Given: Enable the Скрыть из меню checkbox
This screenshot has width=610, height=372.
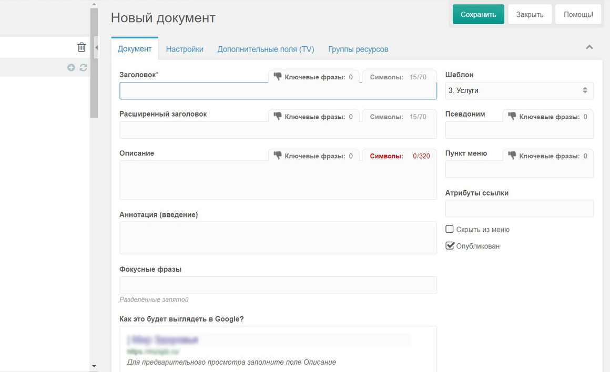Looking at the screenshot, I should 449,229.
